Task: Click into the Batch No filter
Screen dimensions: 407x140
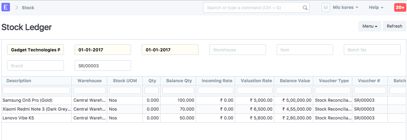Action: click(372, 50)
